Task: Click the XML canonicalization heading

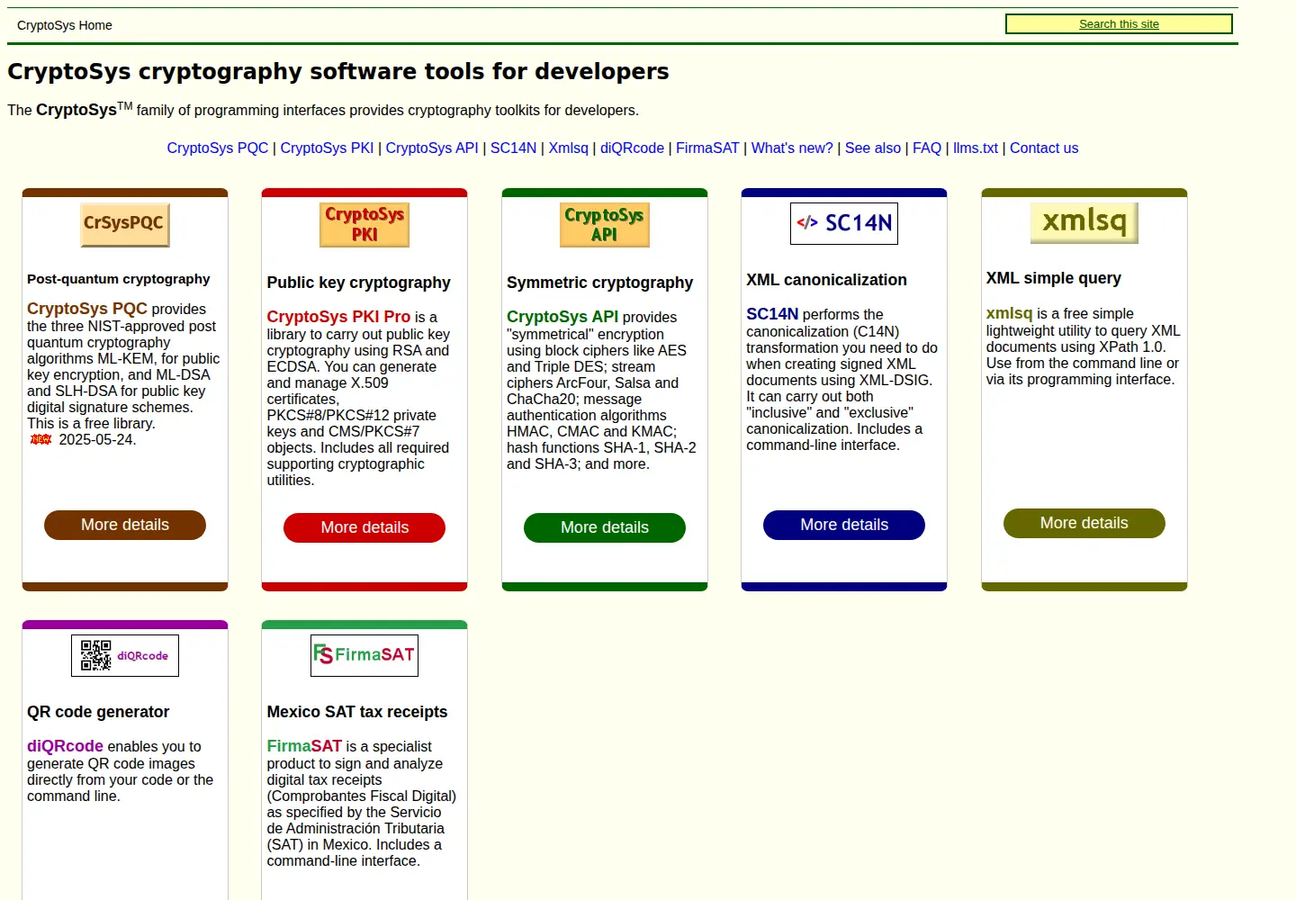Action: [826, 280]
